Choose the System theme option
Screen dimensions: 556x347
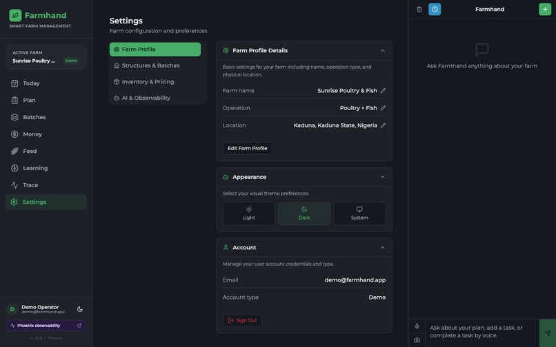click(359, 213)
